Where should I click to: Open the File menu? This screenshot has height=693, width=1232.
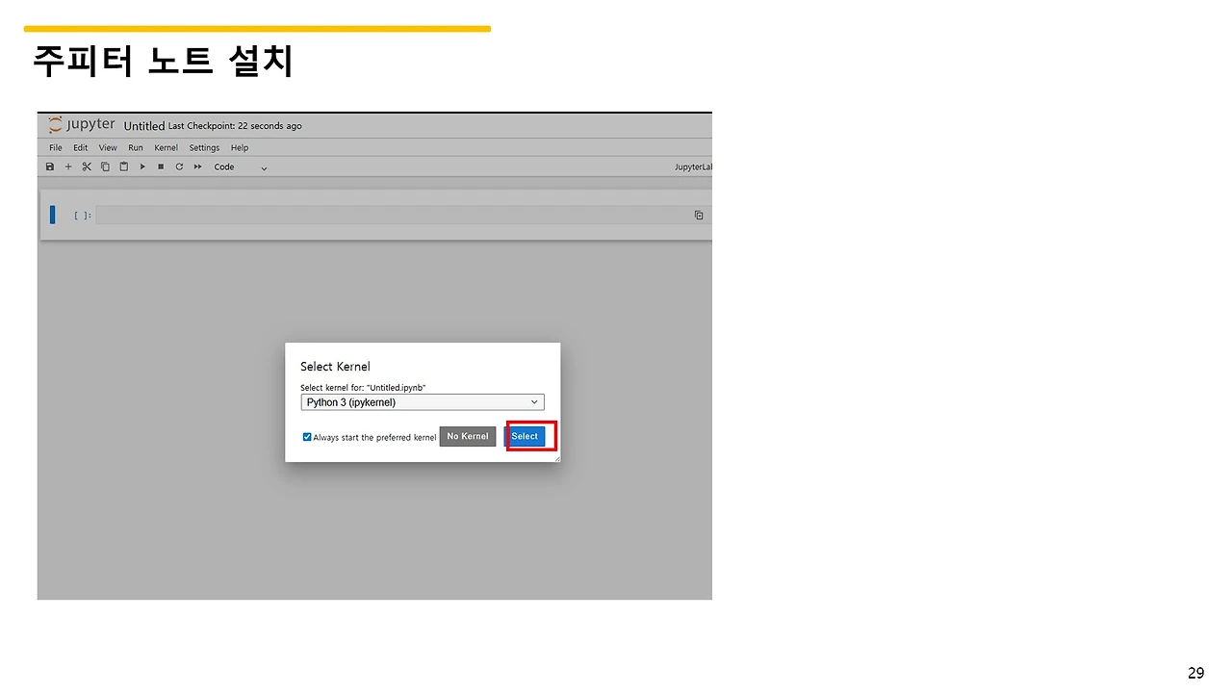click(x=56, y=147)
